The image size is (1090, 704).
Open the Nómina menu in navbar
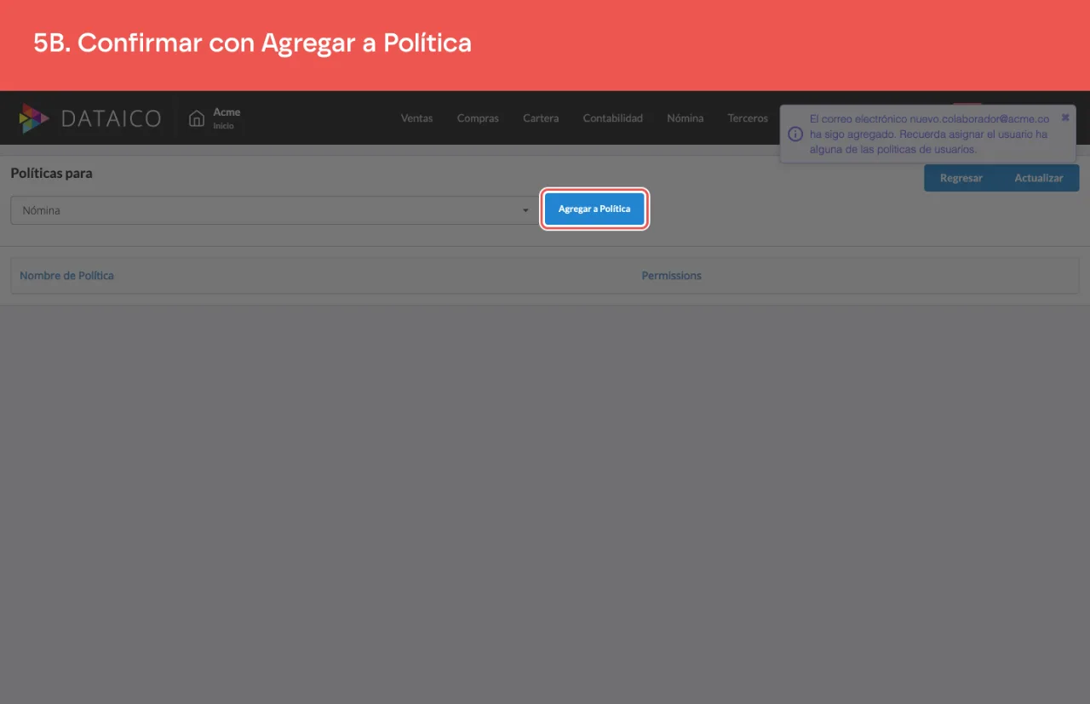click(685, 118)
